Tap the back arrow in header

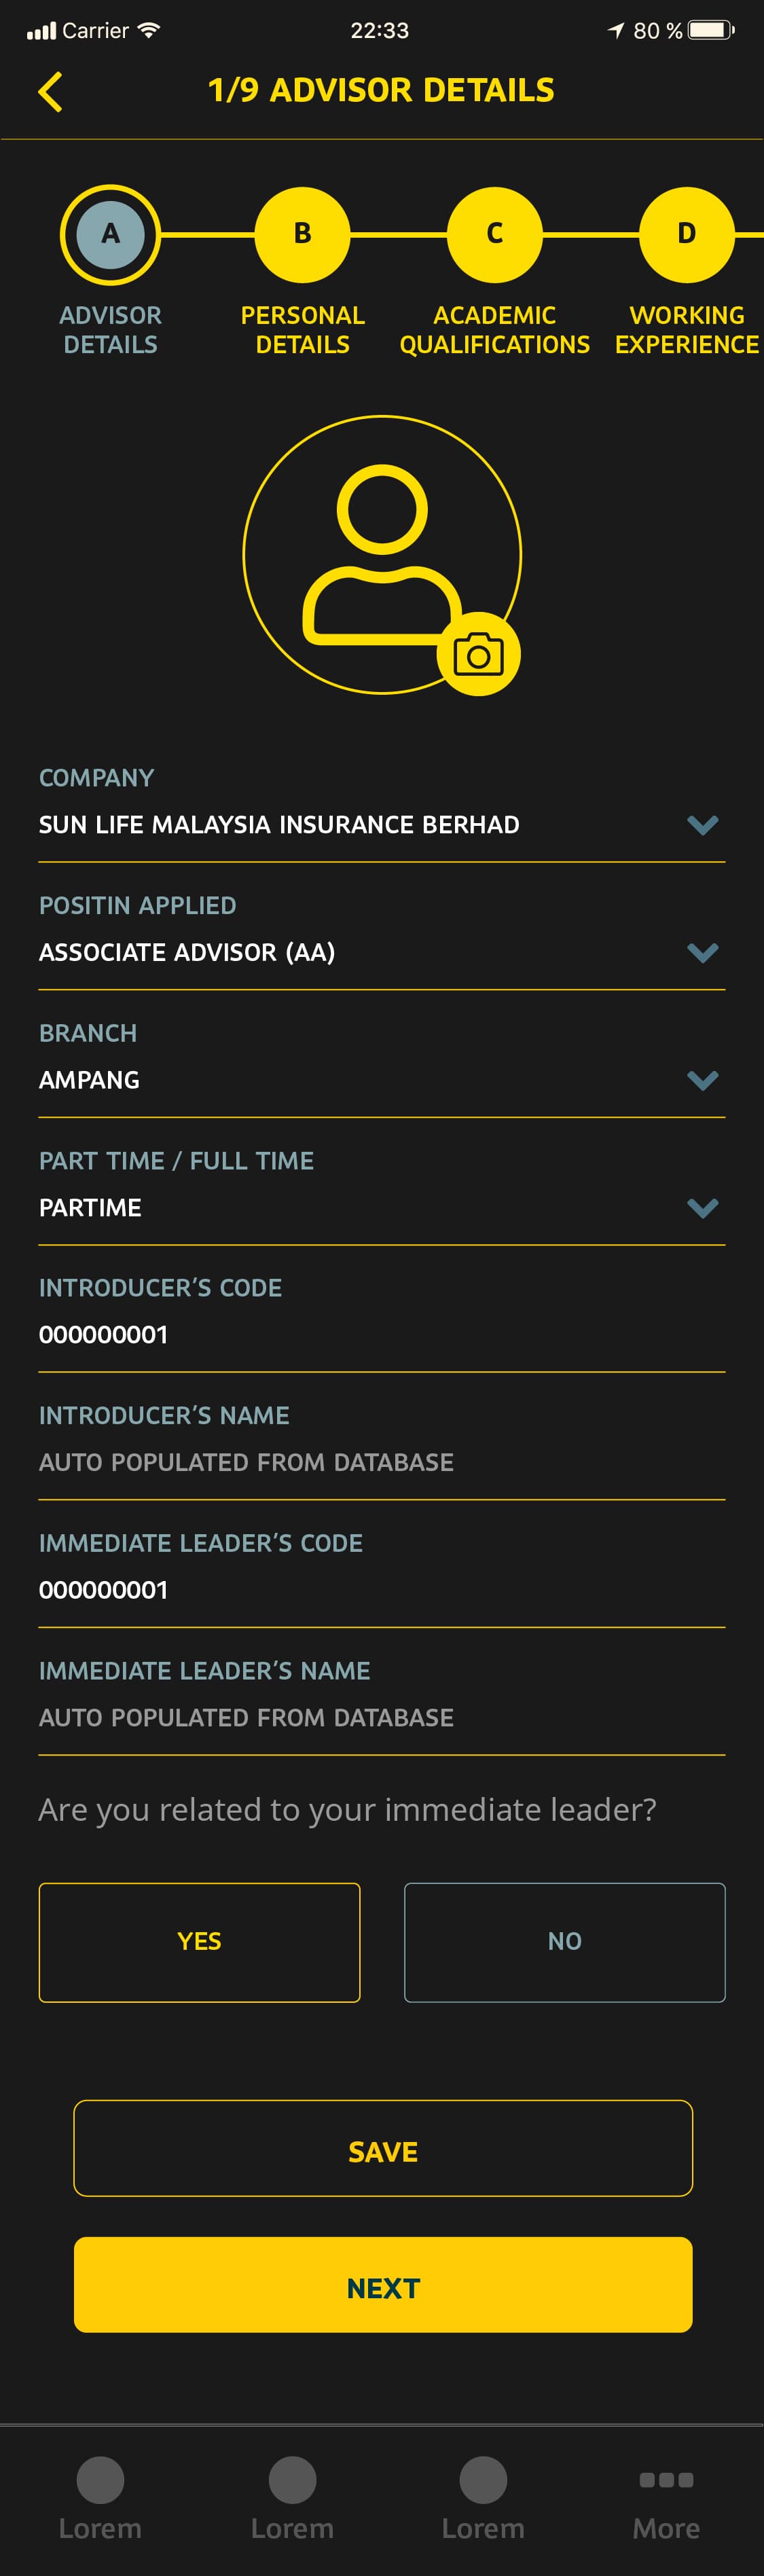coord(50,92)
